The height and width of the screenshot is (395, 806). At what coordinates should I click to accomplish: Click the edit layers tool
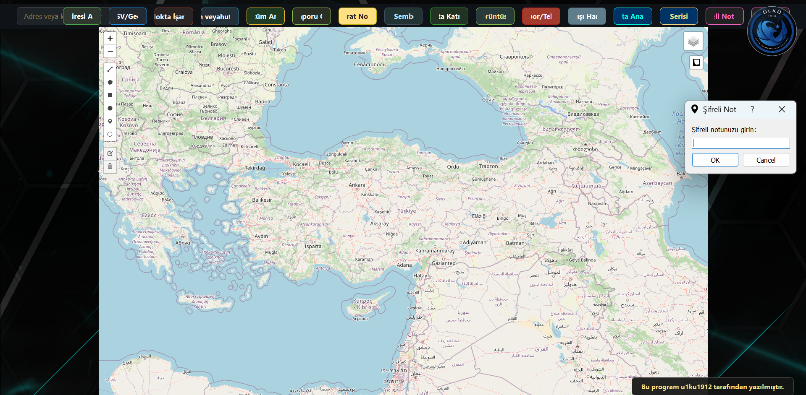coord(110,153)
